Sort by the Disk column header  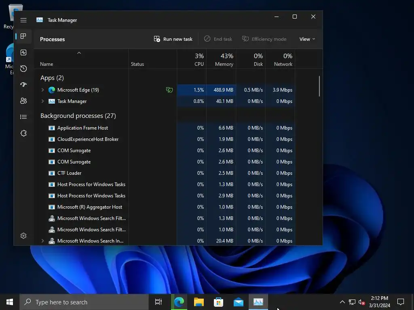click(251, 59)
